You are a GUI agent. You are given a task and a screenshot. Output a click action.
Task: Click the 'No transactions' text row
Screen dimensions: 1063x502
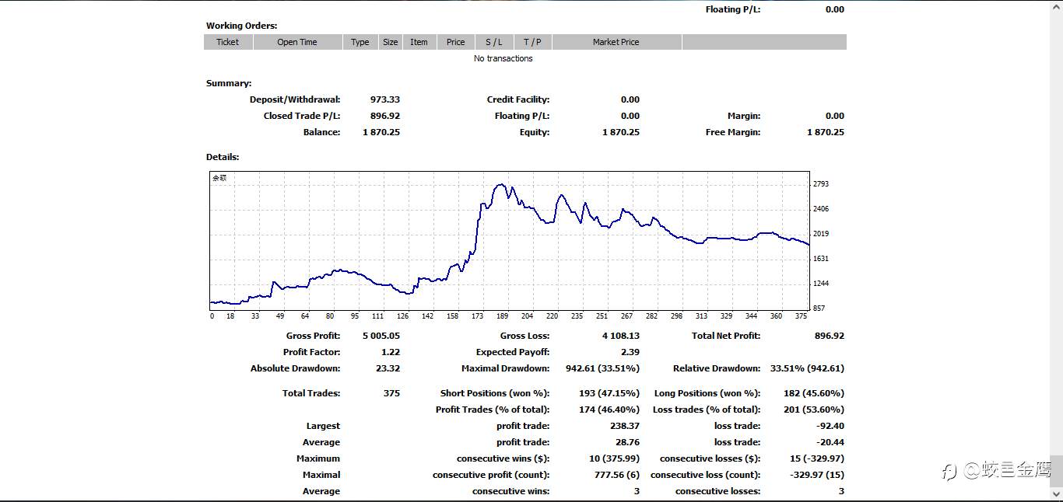click(x=503, y=58)
